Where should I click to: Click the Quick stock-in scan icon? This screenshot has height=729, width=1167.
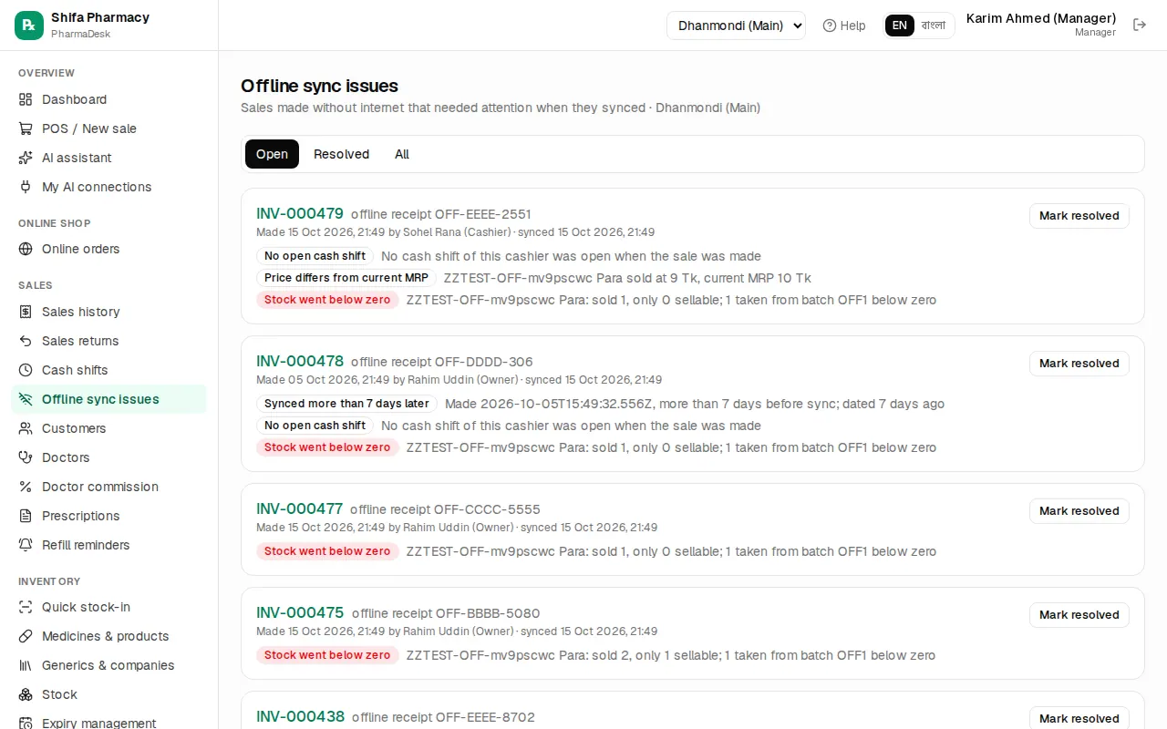26,607
